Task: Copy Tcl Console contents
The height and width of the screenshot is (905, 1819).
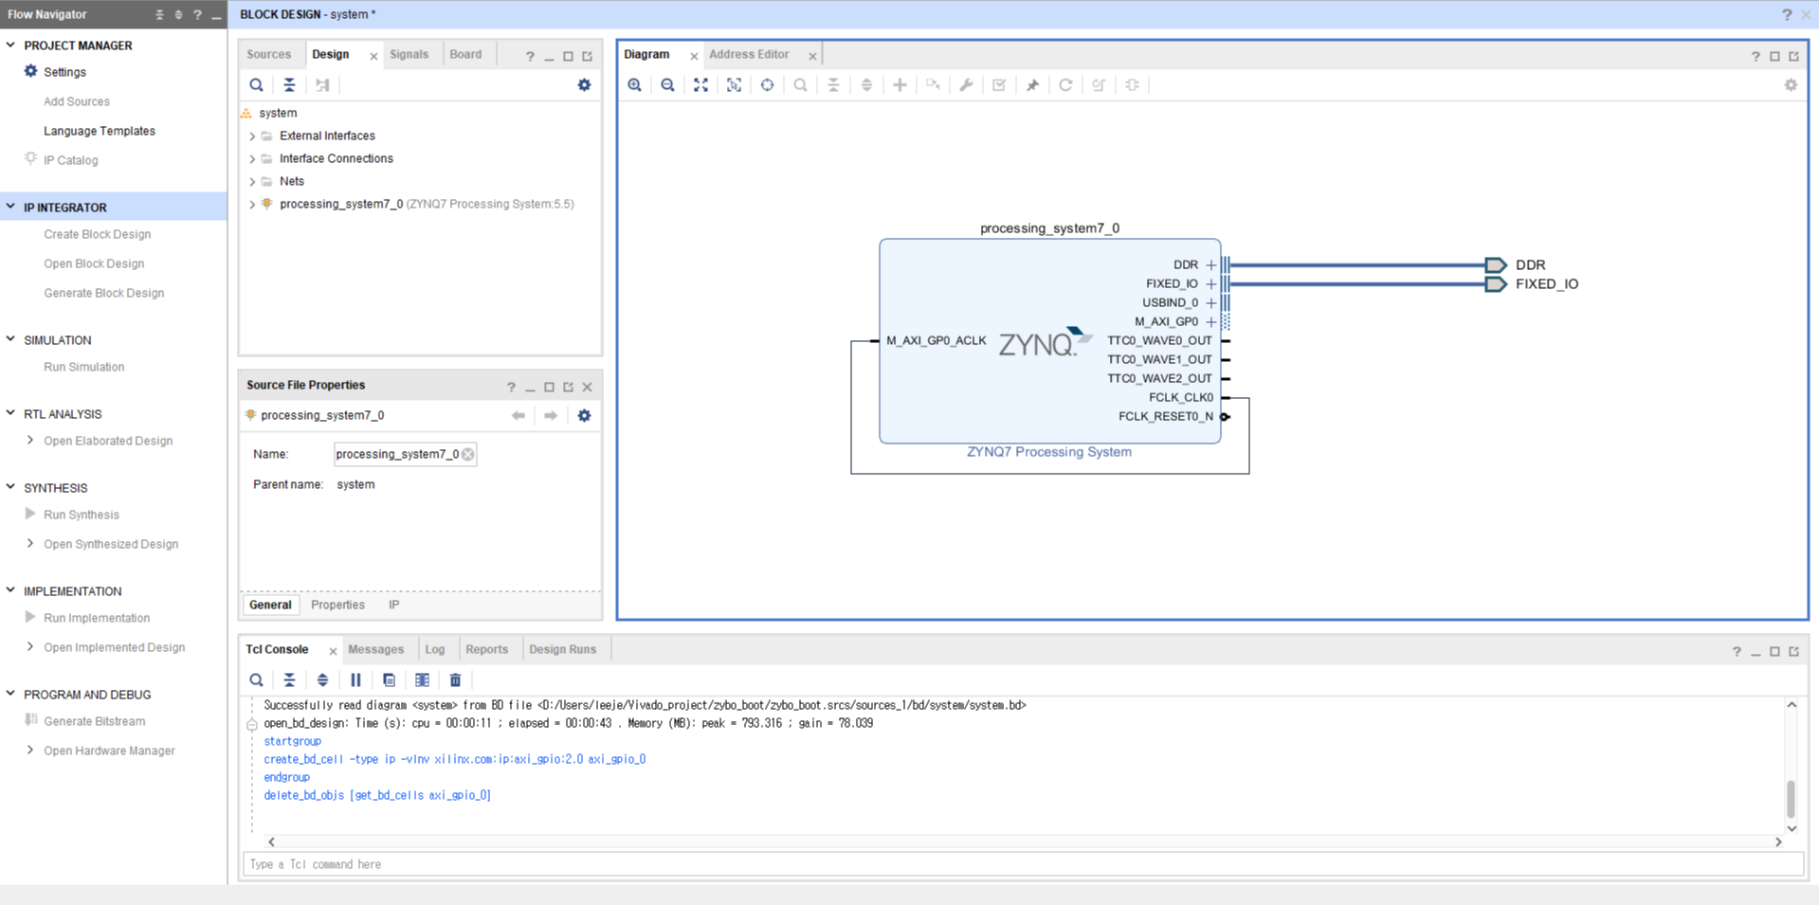Action: tap(389, 680)
